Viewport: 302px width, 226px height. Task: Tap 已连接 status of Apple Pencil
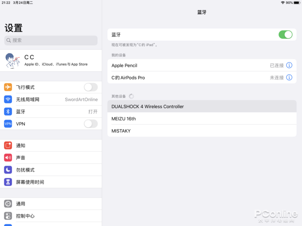[x=277, y=65]
